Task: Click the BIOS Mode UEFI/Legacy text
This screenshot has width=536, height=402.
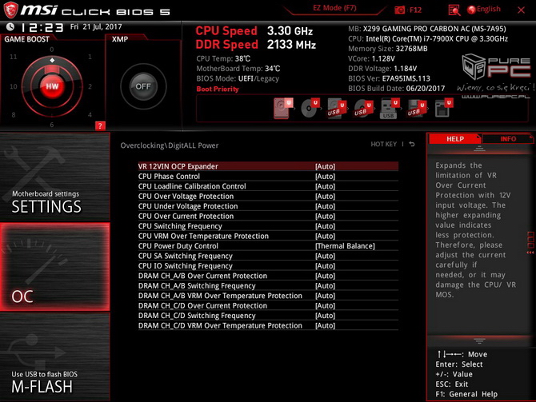Action: point(238,78)
